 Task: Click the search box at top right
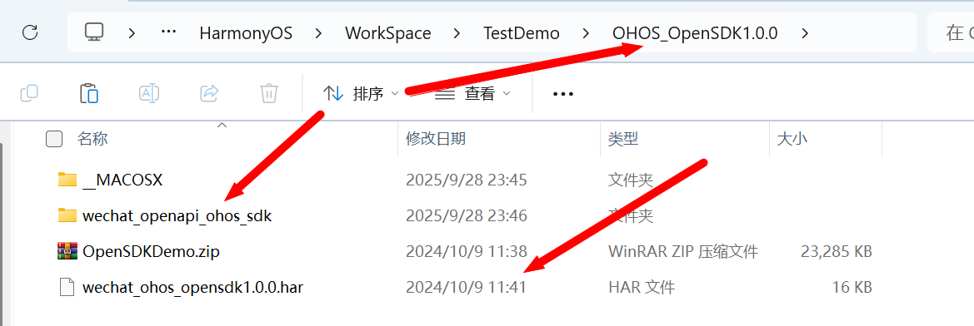click(951, 32)
